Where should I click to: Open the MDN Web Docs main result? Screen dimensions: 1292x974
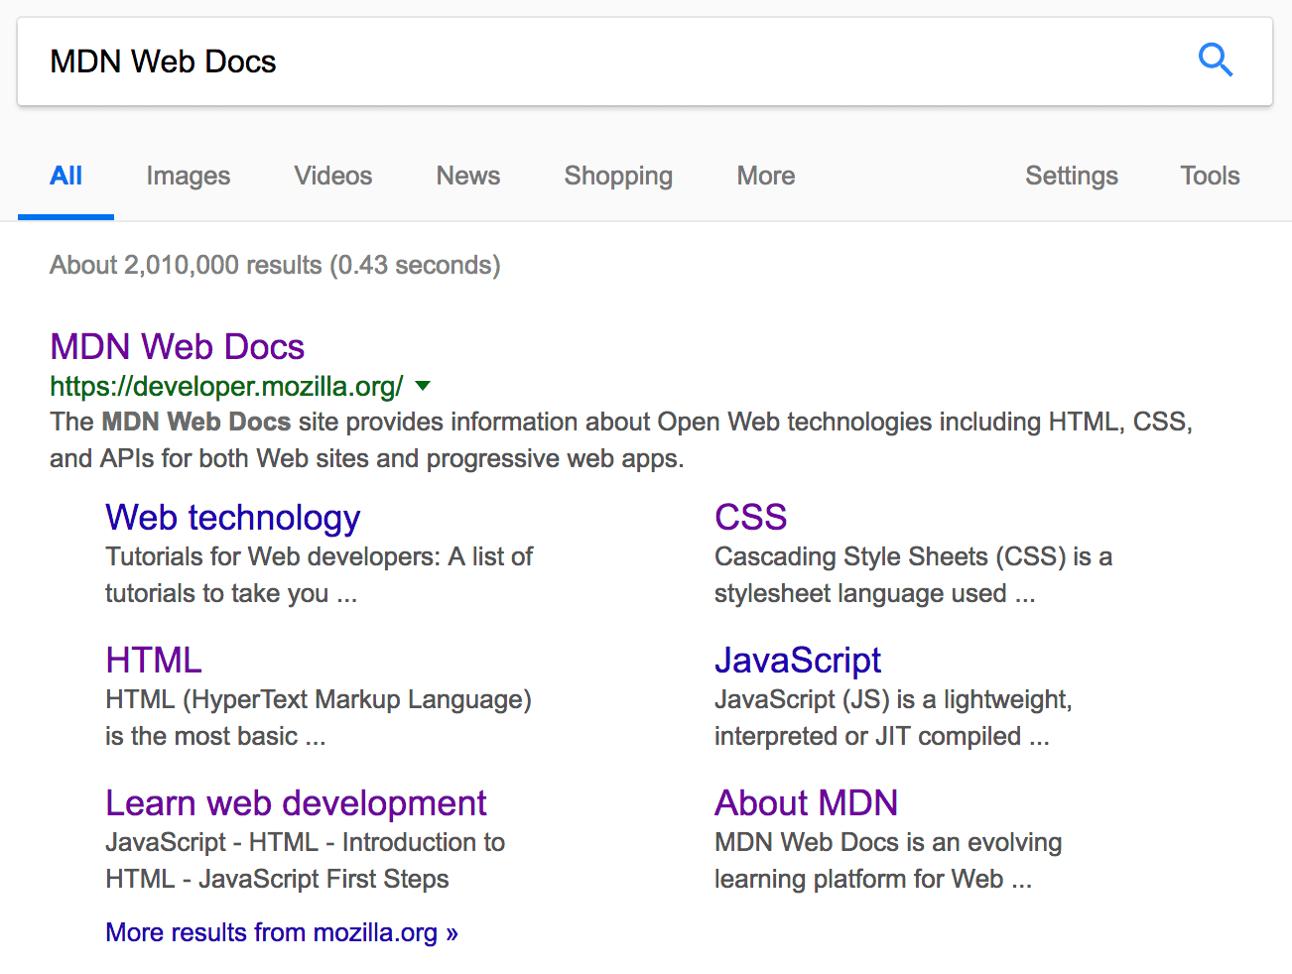177,346
